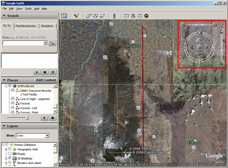The image size is (228, 168).
Task: Open the Help menu
Action: click(x=44, y=9)
